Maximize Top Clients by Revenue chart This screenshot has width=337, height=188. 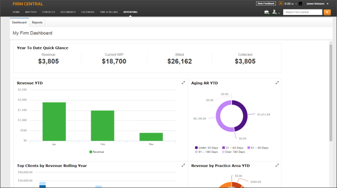(x=183, y=165)
